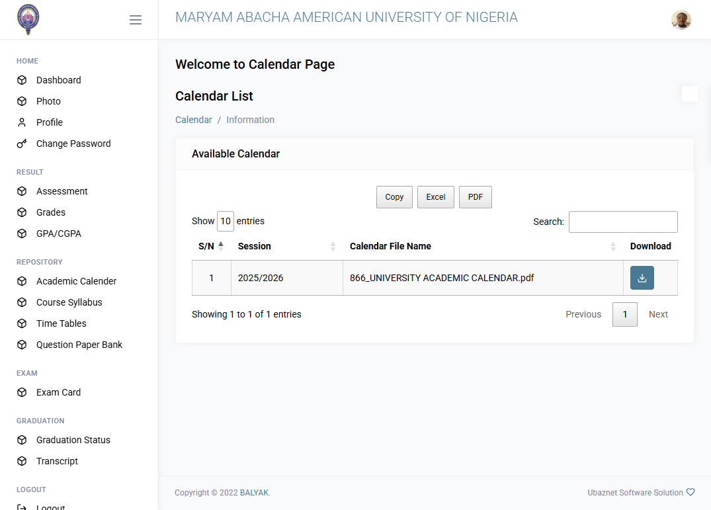Select Academic Calender in Repository
The width and height of the screenshot is (711, 510).
[x=76, y=281]
